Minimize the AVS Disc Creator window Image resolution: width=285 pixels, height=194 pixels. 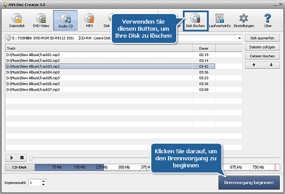tap(275, 5)
